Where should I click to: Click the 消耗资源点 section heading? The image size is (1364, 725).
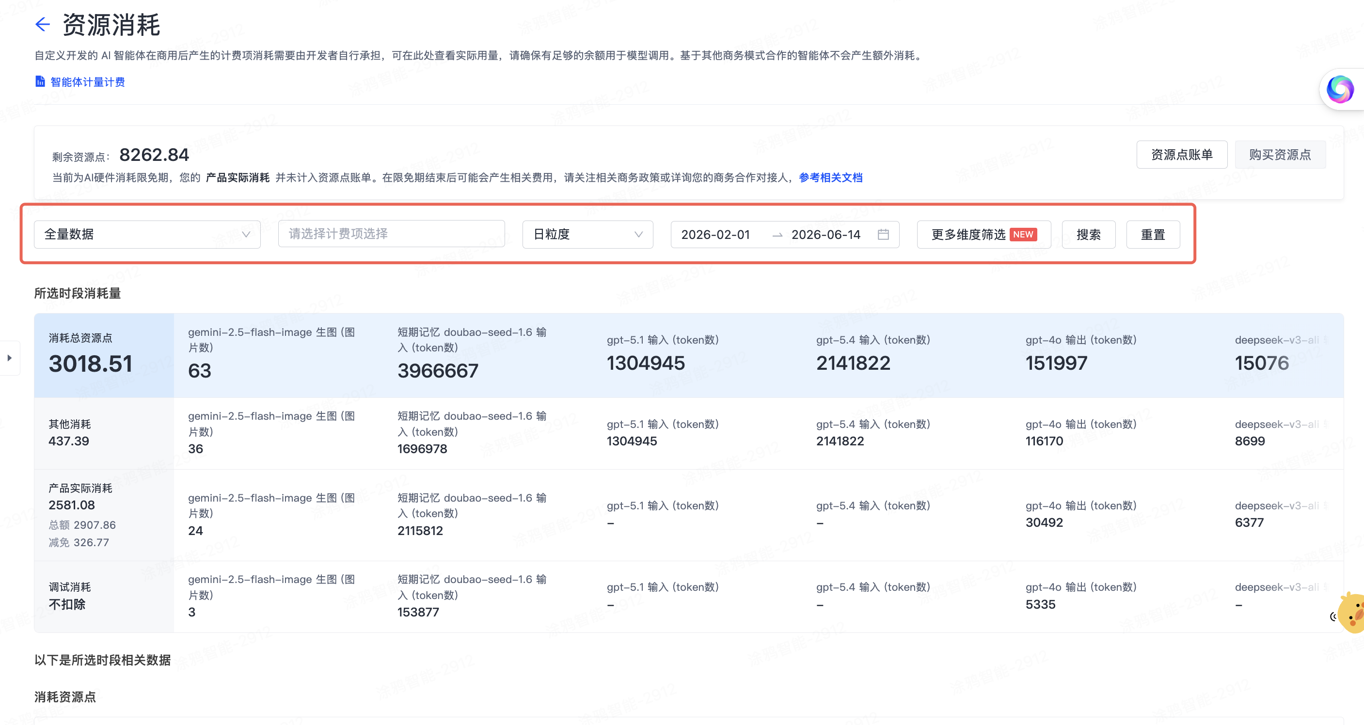pos(65,697)
